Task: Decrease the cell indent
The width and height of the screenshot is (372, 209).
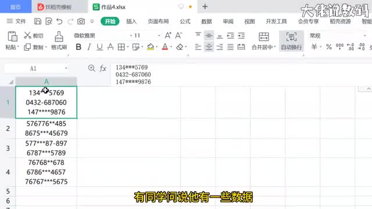Action: [x=230, y=35]
